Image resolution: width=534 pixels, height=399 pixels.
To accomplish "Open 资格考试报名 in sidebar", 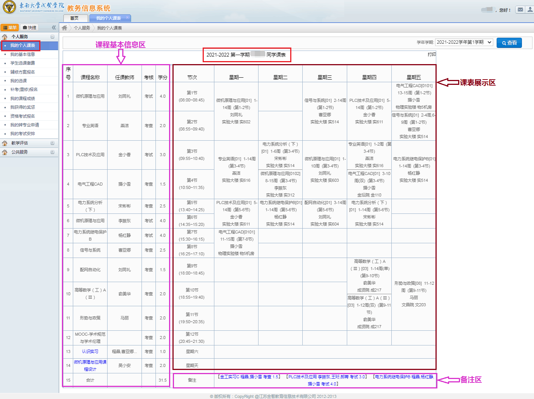I will point(23,116).
